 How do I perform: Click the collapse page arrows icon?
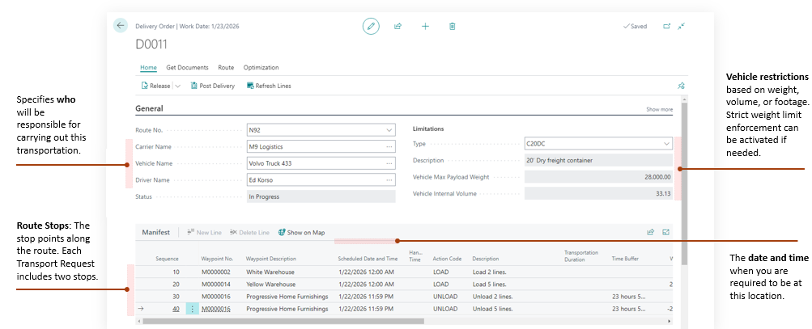click(682, 26)
